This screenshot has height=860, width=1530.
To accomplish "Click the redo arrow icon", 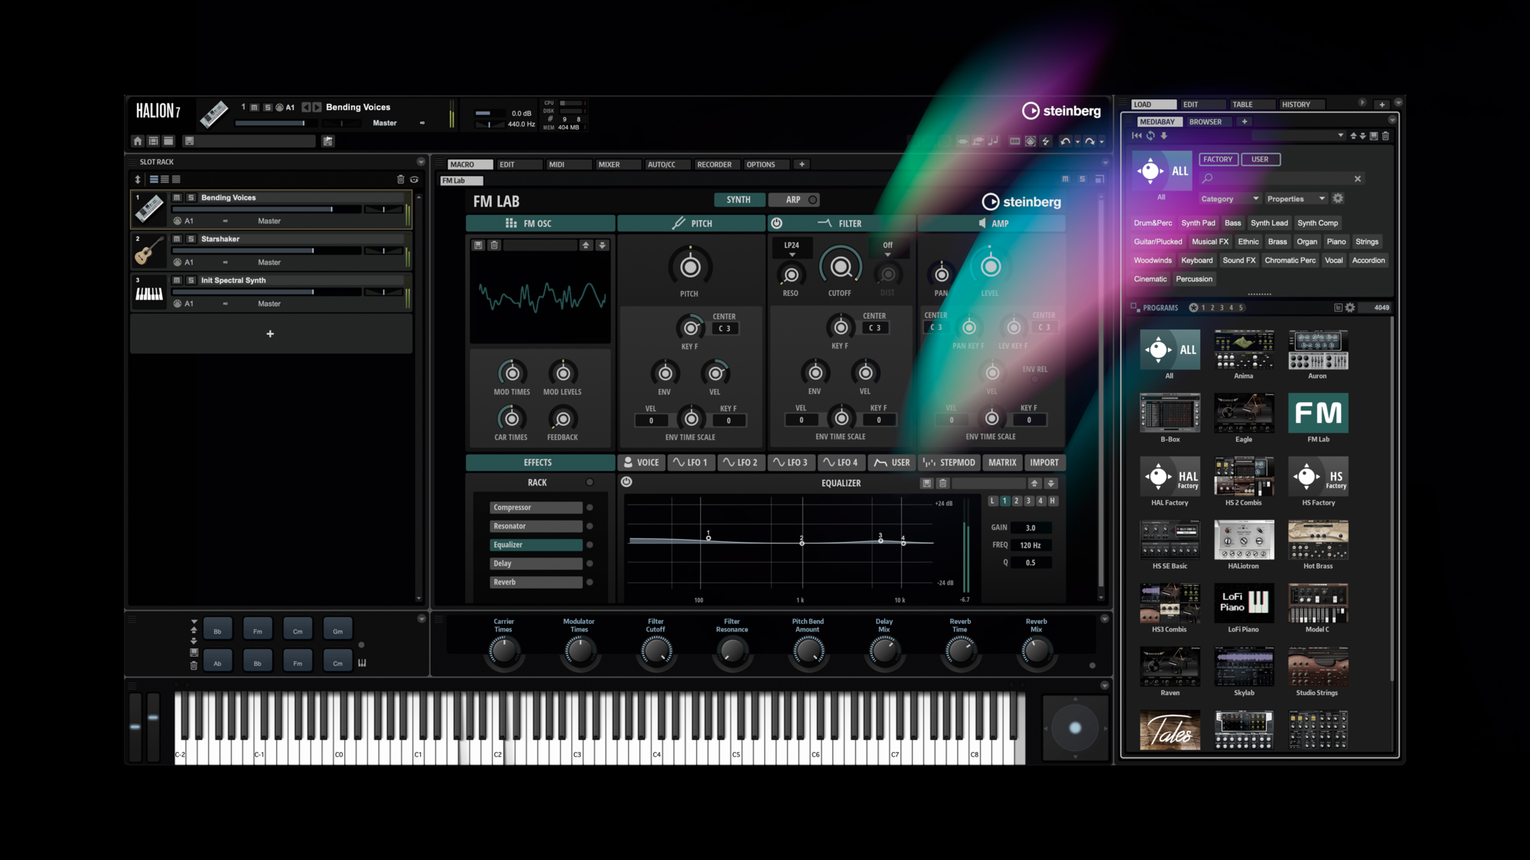I will coord(1089,141).
